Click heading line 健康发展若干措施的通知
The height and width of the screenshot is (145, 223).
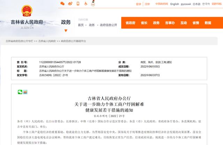point(109,110)
